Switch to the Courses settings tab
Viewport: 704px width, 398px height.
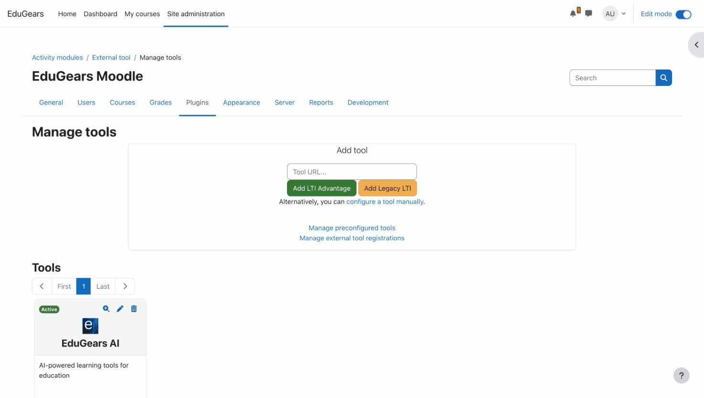point(122,102)
